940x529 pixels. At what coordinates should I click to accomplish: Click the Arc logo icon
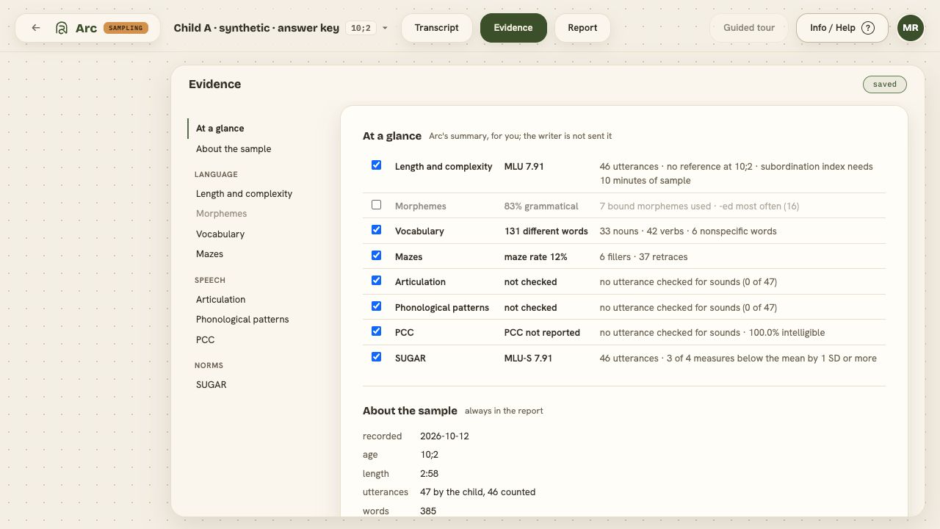(x=62, y=28)
